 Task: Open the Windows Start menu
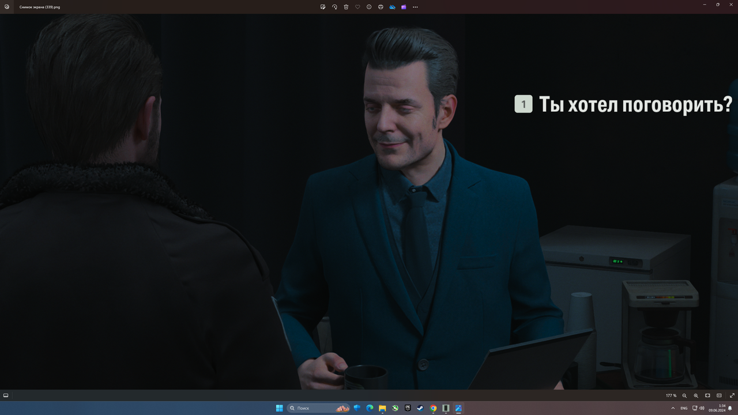(x=280, y=408)
